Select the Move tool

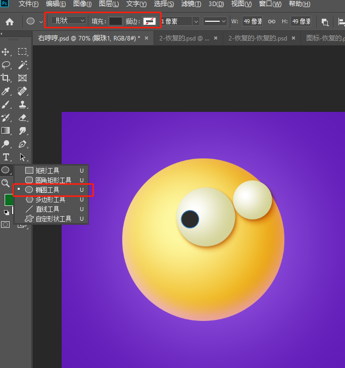(x=6, y=52)
